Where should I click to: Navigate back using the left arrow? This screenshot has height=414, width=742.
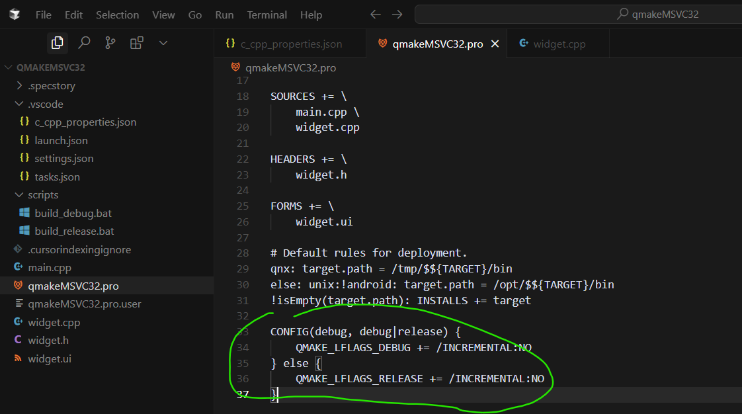[x=375, y=14]
